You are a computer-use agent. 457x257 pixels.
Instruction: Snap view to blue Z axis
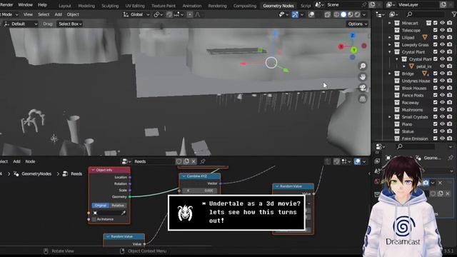[353, 36]
